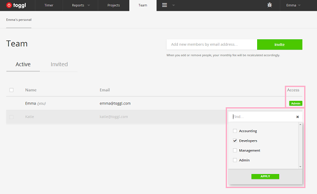
Task: Click the Management label in the group list
Action: [250, 150]
